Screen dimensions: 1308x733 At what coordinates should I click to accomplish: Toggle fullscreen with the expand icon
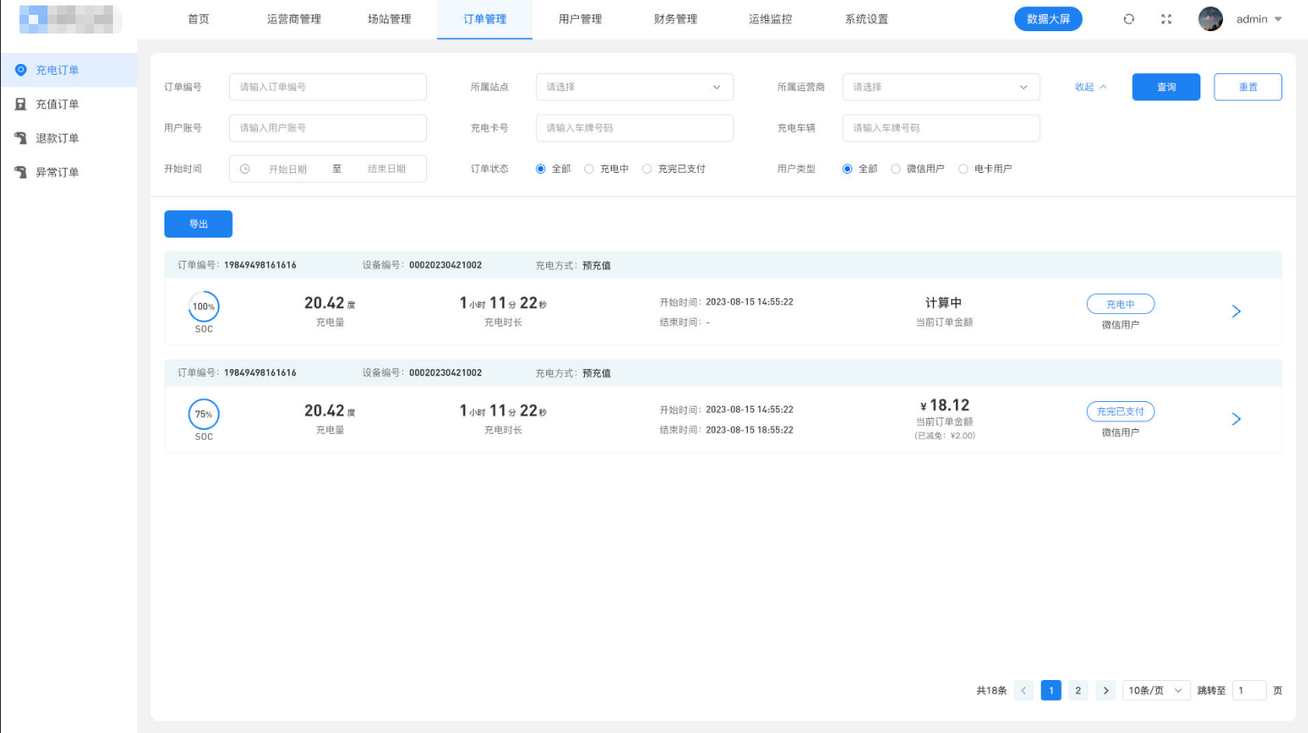(x=1166, y=19)
